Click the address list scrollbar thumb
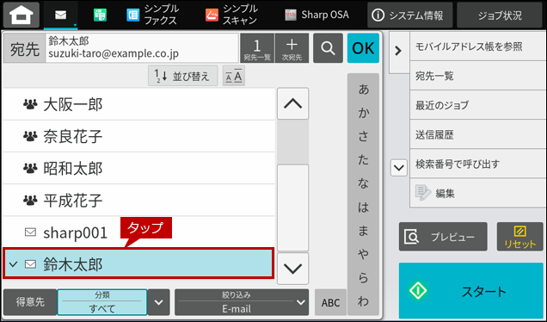This screenshot has width=547, height=322. pyautogui.click(x=293, y=207)
